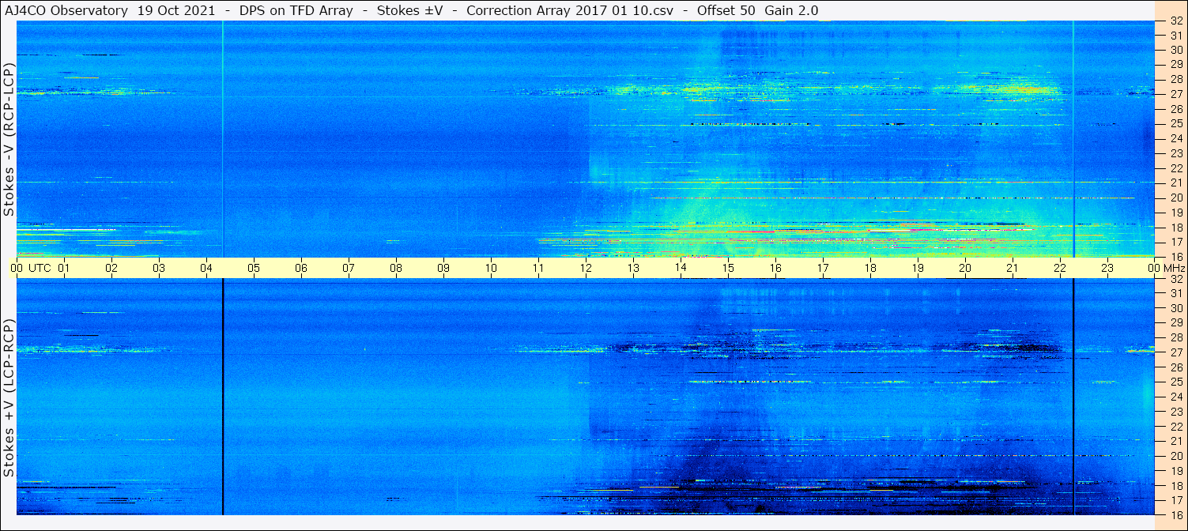Select the 13 hour tick on time axis
The image size is (1188, 531).
633,268
